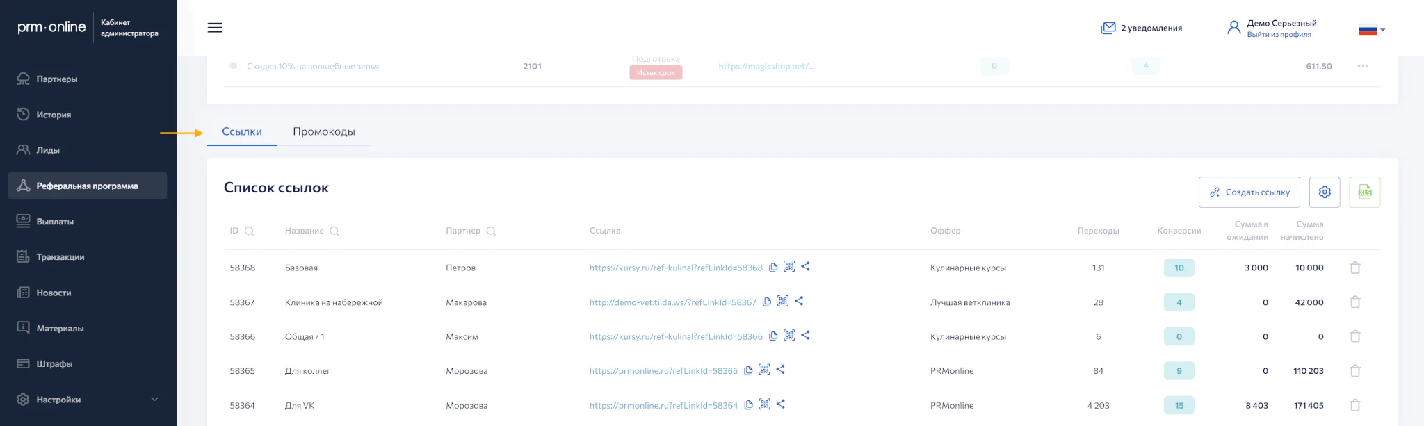
Task: Open Скидка 10% на волшебные зелья offer
Action: tap(313, 66)
